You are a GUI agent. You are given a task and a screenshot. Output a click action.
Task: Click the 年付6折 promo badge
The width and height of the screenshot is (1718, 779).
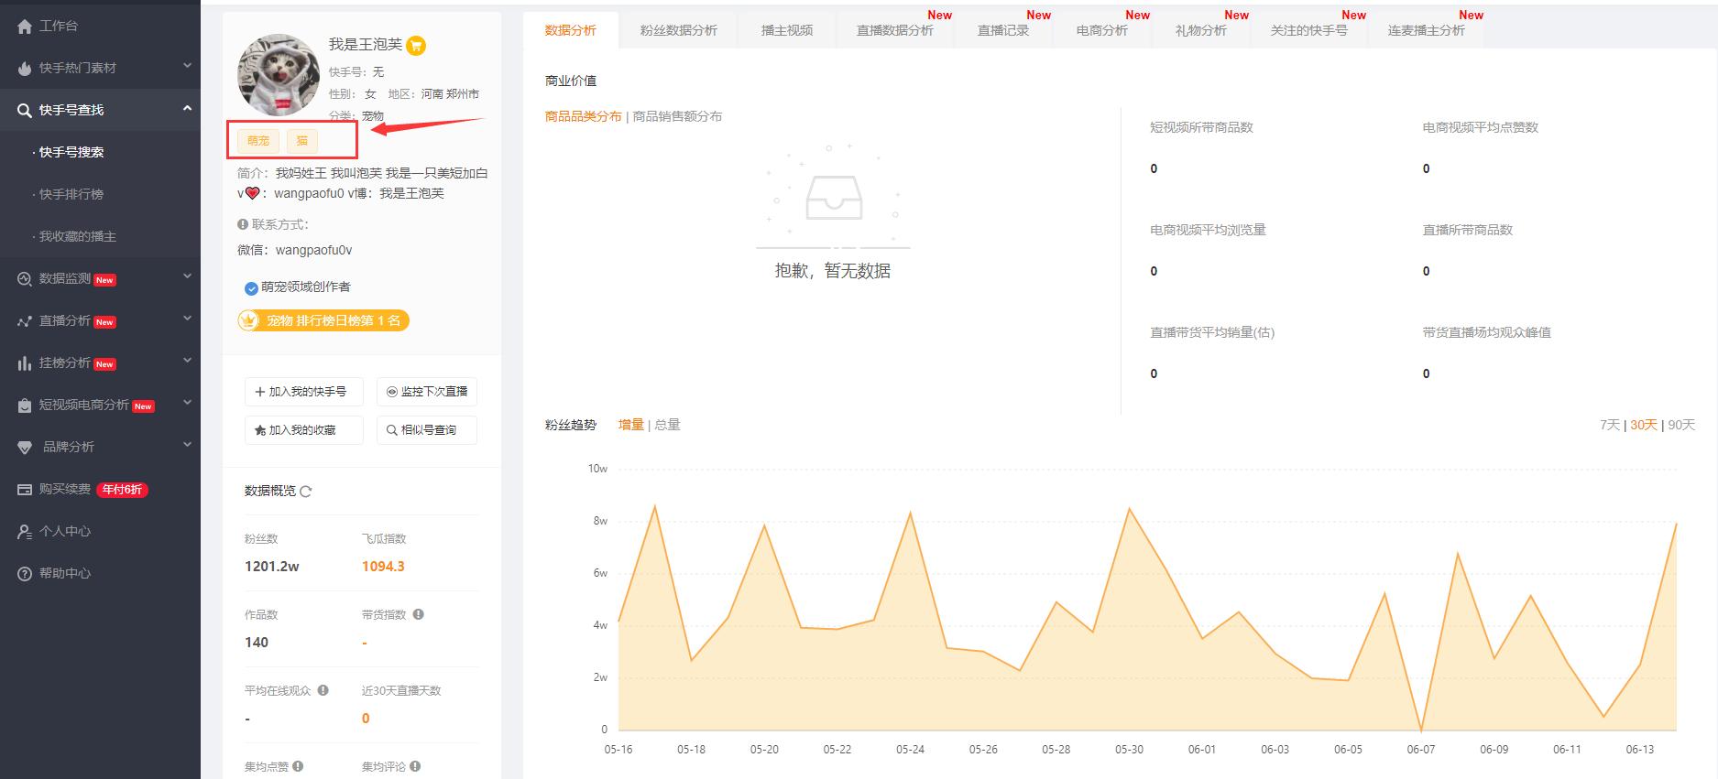123,490
